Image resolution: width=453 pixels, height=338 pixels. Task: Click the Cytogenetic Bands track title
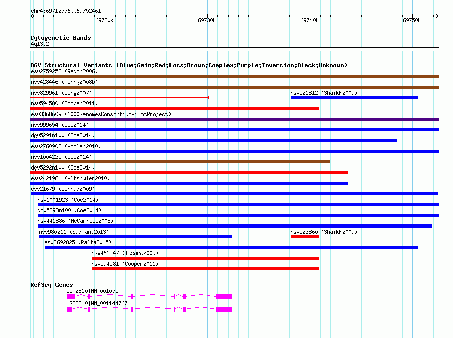pos(61,38)
